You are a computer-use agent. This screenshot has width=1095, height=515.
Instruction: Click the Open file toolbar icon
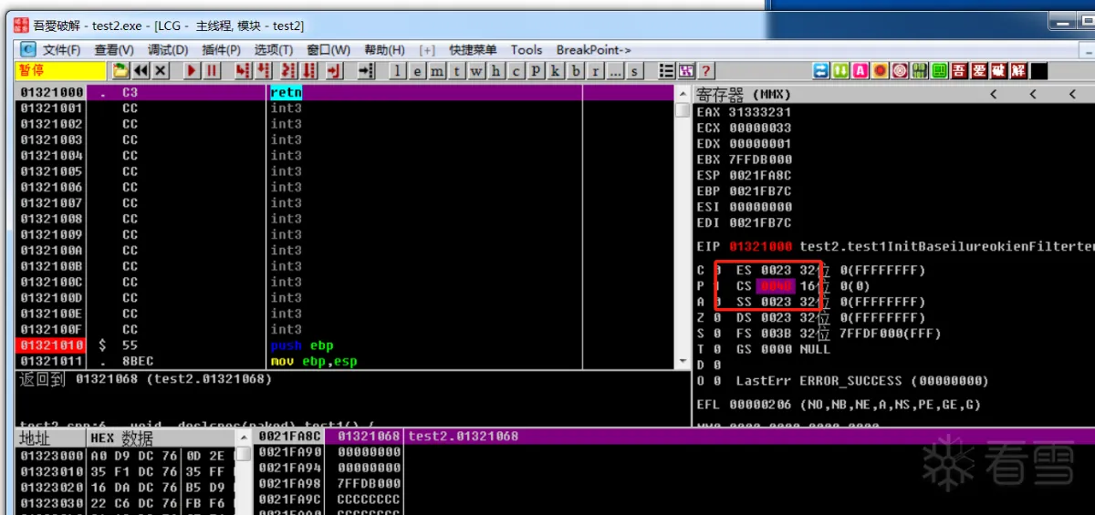click(120, 70)
